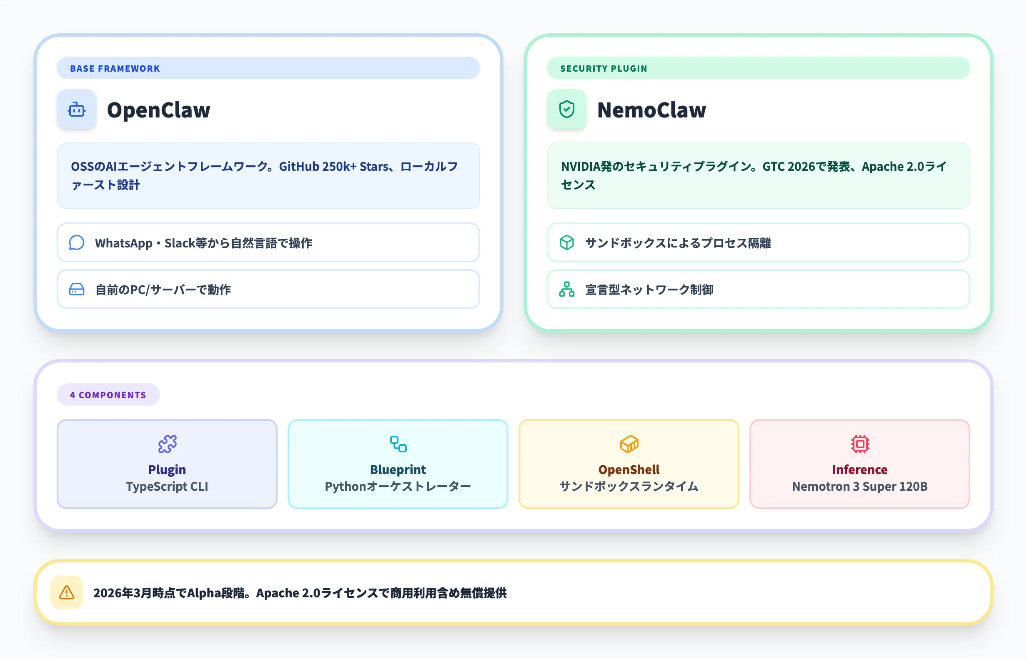1027x659 pixels.
Task: Select the chip icon above Inference
Action: pos(859,445)
